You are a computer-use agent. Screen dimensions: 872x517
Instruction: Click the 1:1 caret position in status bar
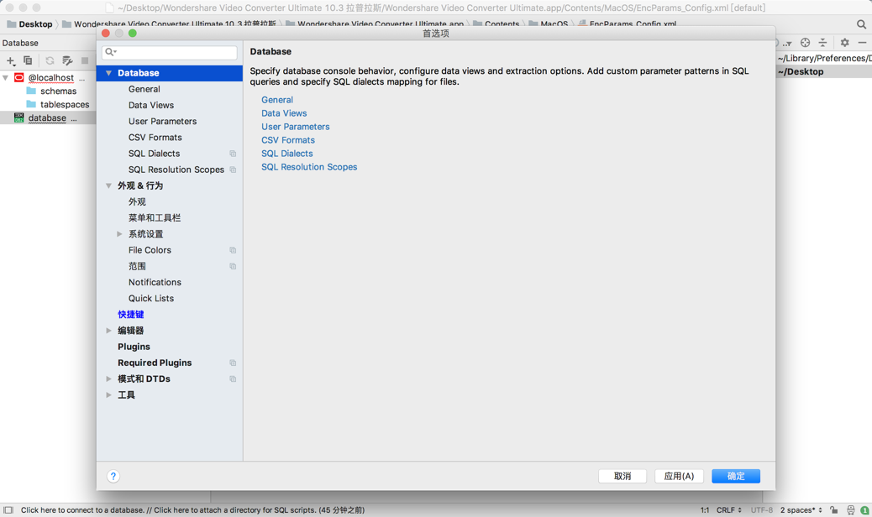tap(705, 509)
